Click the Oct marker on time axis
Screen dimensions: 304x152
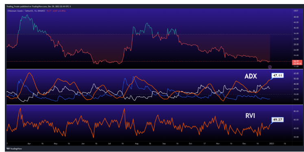tap(190, 143)
